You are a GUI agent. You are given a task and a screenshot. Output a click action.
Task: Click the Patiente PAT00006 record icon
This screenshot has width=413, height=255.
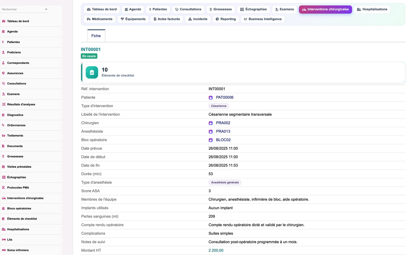pyautogui.click(x=211, y=98)
